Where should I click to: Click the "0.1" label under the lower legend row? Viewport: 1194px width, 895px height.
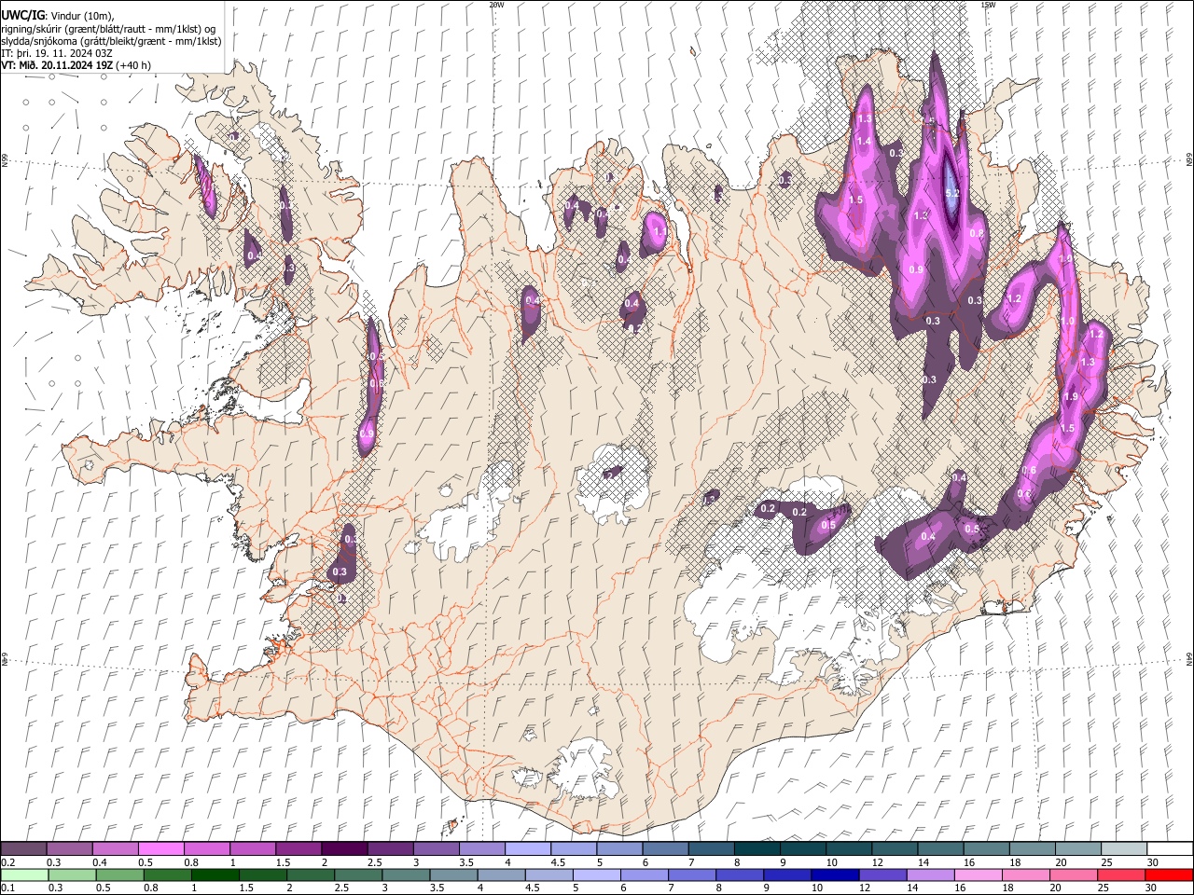[7, 888]
